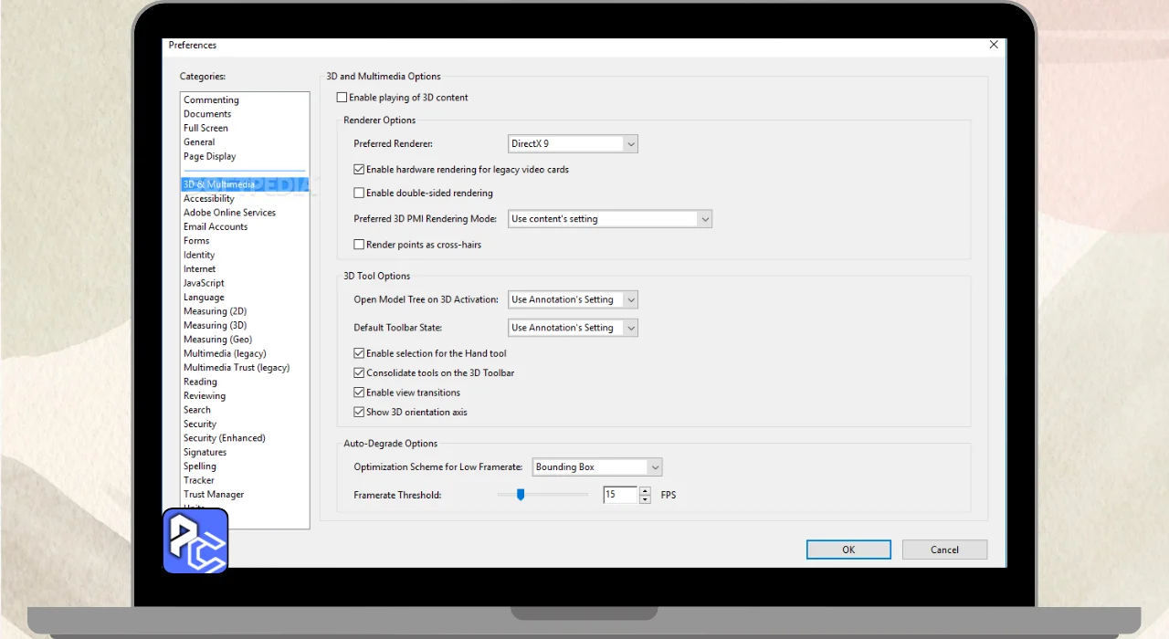Click the blue PC logo icon

point(195,541)
